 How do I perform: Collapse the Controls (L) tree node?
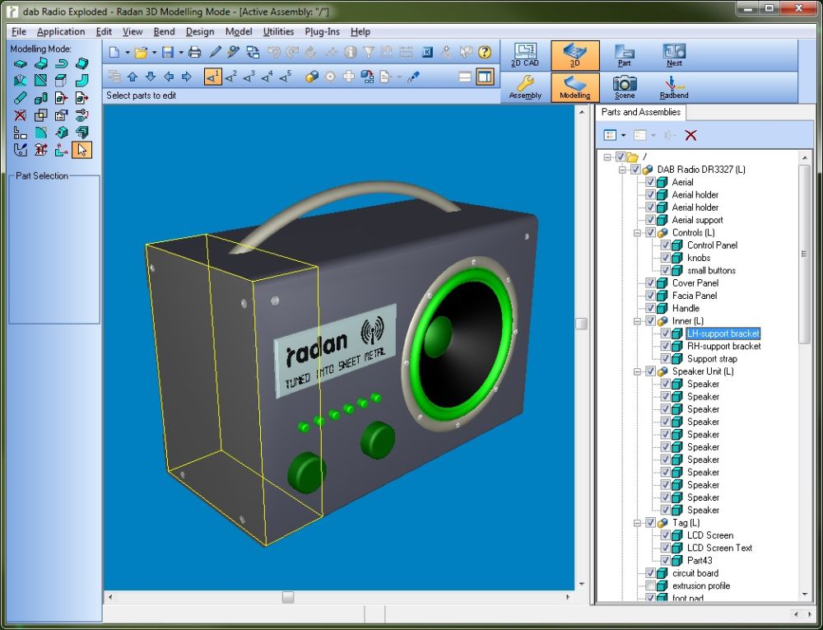tap(637, 232)
